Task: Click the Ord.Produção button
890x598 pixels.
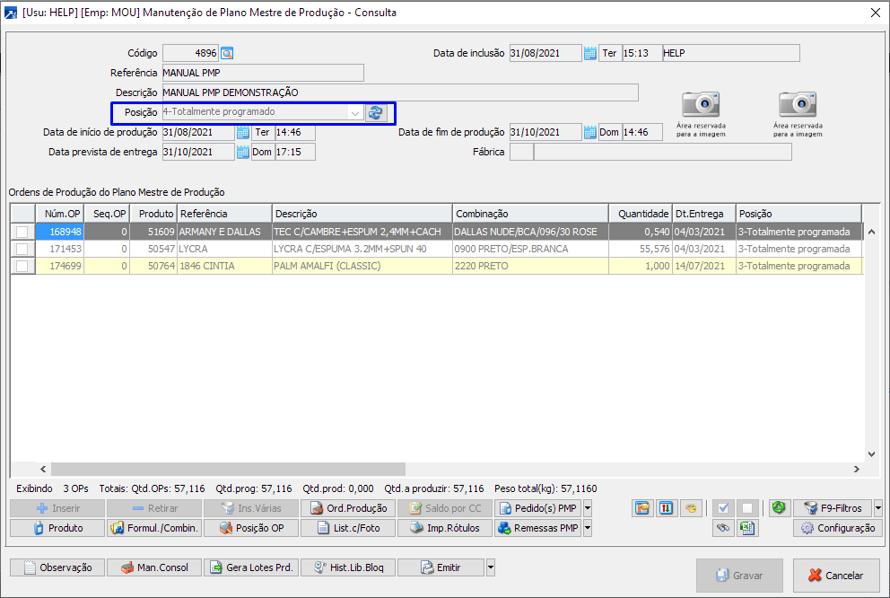Action: [x=348, y=508]
